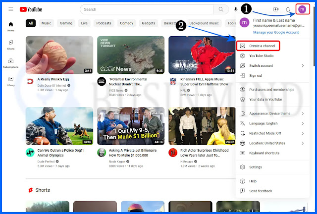Choose Send feedback menu item
This screenshot has width=317, height=214.
pyautogui.click(x=272, y=191)
